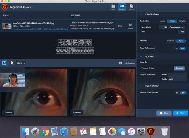The image size is (189, 138).
Task: Click the Browse button
Action: pyautogui.click(x=179, y=68)
